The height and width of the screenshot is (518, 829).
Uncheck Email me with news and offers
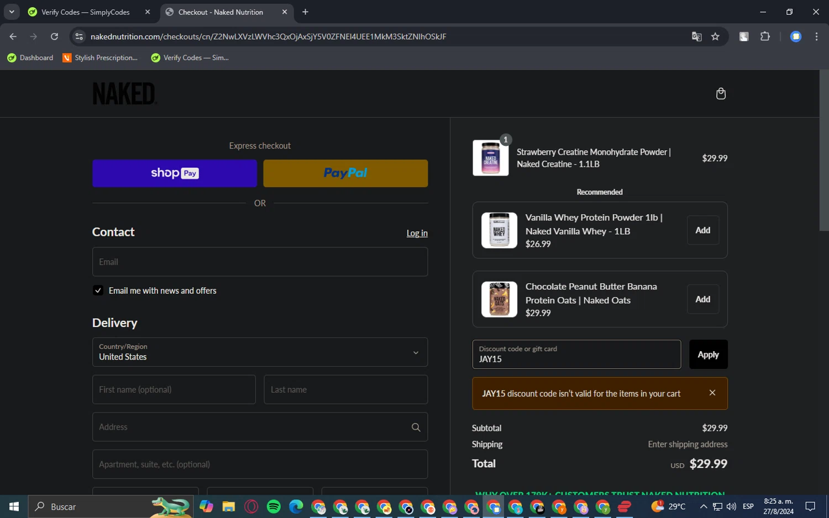[98, 290]
